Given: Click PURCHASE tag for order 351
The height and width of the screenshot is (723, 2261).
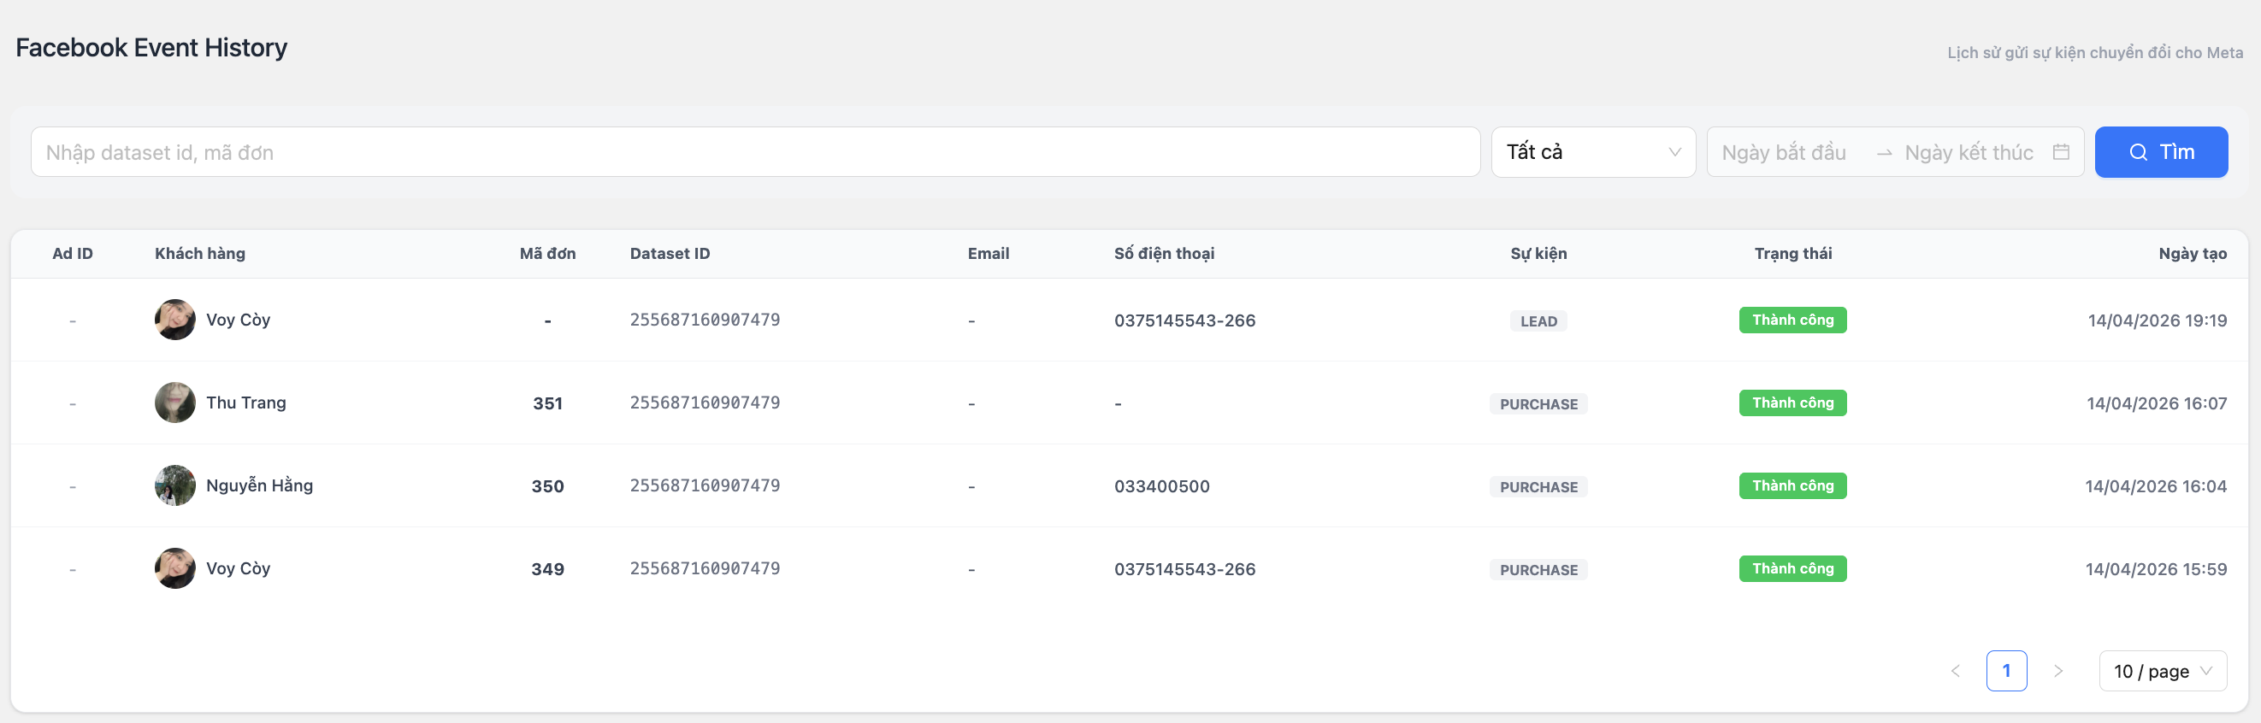Looking at the screenshot, I should coord(1538,403).
